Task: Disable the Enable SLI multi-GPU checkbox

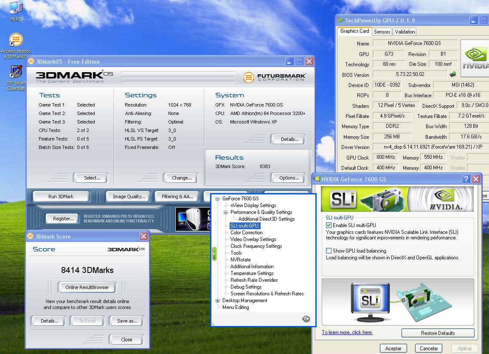Action: 329,225
